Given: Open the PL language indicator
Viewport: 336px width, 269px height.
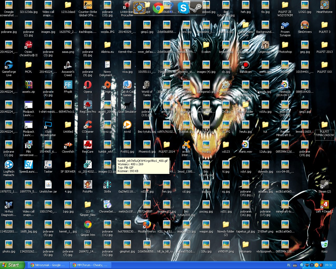Looking at the screenshot, I should [289, 265].
